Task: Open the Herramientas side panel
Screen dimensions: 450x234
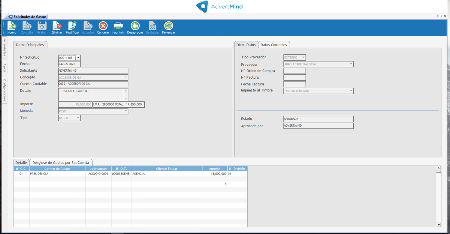Action: pos(5,47)
